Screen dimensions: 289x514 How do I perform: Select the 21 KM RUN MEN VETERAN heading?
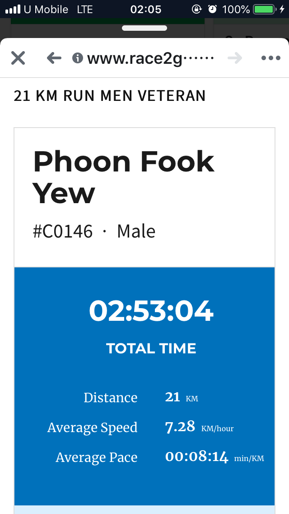point(110,96)
